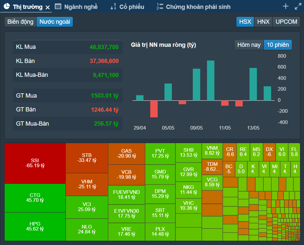Switch exchange to HNX

coord(263,22)
